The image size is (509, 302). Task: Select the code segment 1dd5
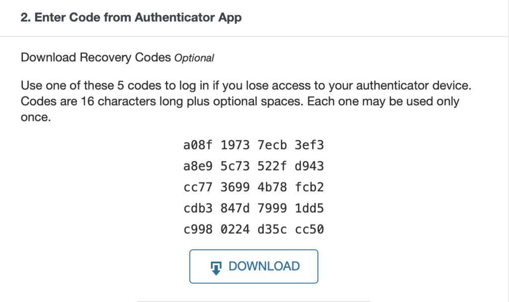[309, 208]
